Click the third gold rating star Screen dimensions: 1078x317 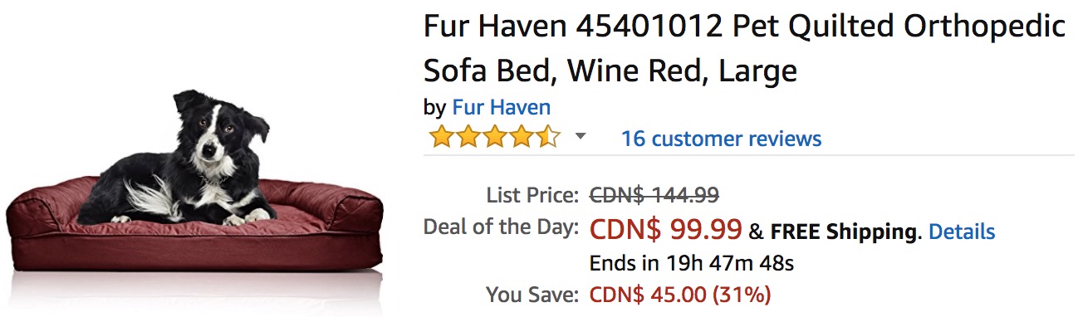(x=495, y=137)
